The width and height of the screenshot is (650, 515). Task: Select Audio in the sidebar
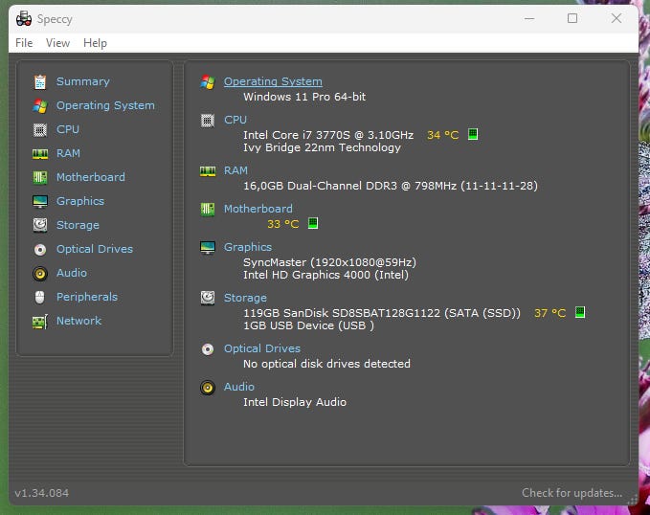click(x=71, y=273)
